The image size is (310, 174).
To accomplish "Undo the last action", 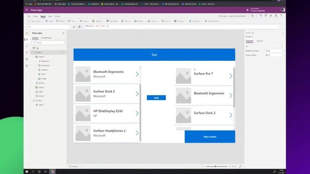I will pyautogui.click(x=261, y=16).
